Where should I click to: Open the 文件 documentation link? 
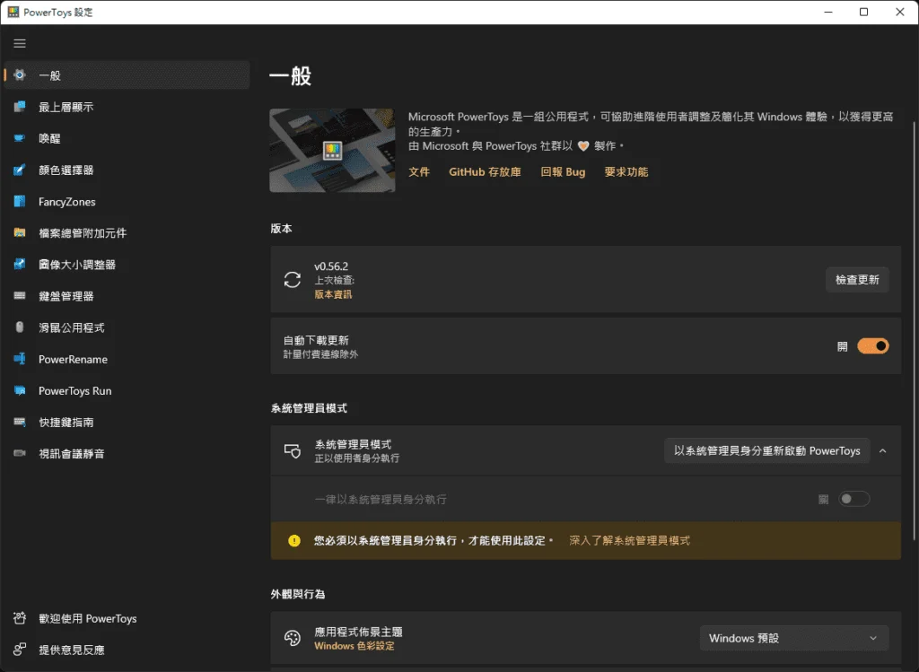[x=419, y=171]
